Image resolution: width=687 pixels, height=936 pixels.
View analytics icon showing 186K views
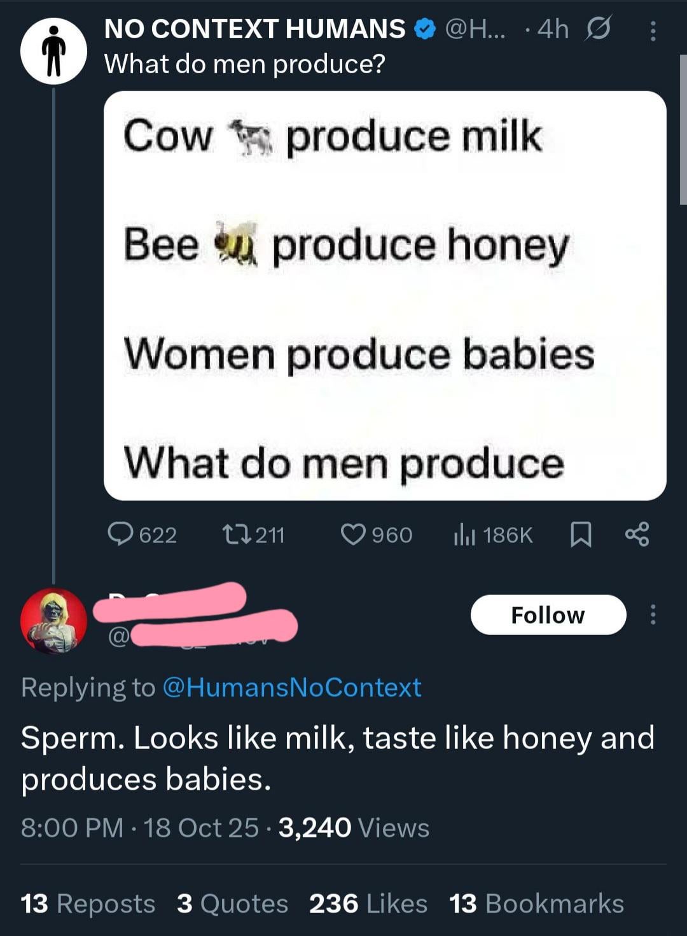[x=464, y=534]
